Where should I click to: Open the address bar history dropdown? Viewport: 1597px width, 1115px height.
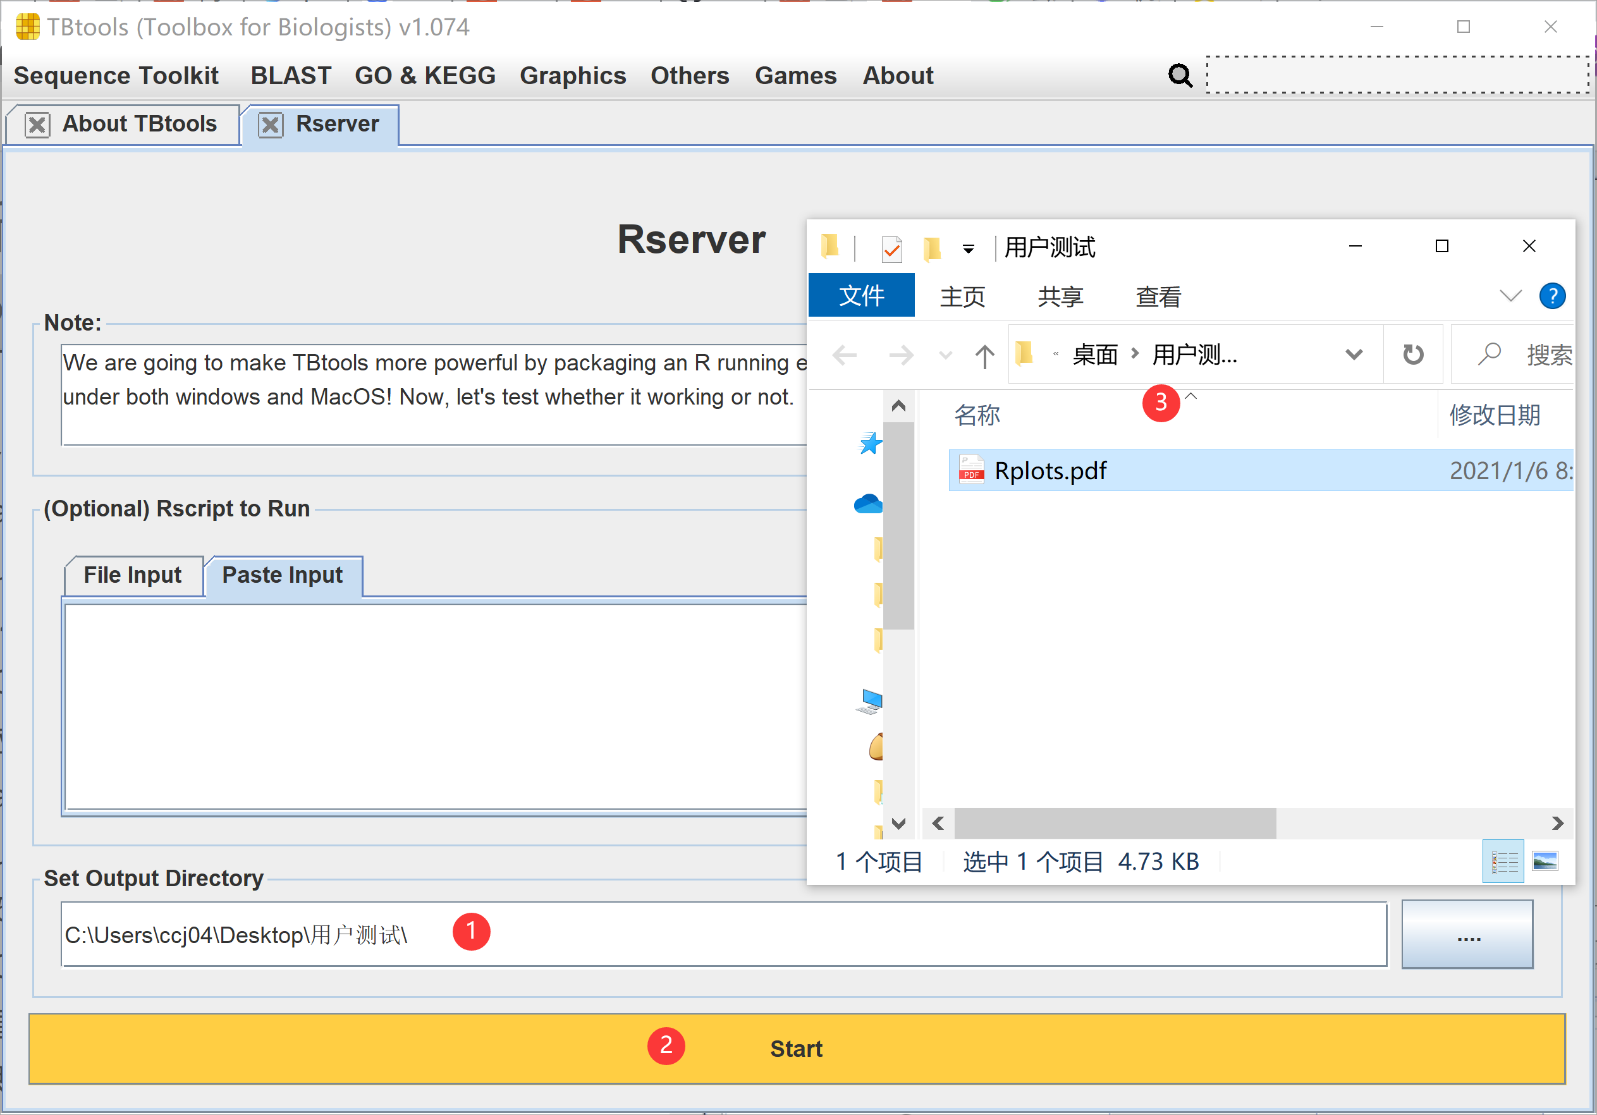[x=1354, y=355]
